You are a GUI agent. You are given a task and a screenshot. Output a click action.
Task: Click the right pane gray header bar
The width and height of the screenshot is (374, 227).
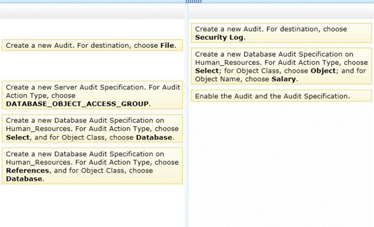(281, 12)
